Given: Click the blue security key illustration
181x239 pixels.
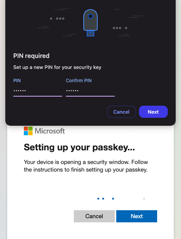Looking at the screenshot, I should [x=90, y=23].
